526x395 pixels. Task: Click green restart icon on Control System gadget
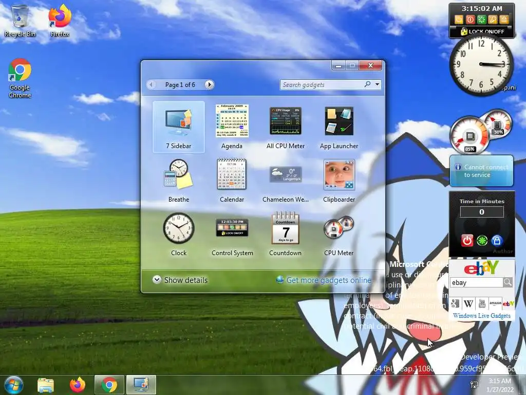point(481,20)
